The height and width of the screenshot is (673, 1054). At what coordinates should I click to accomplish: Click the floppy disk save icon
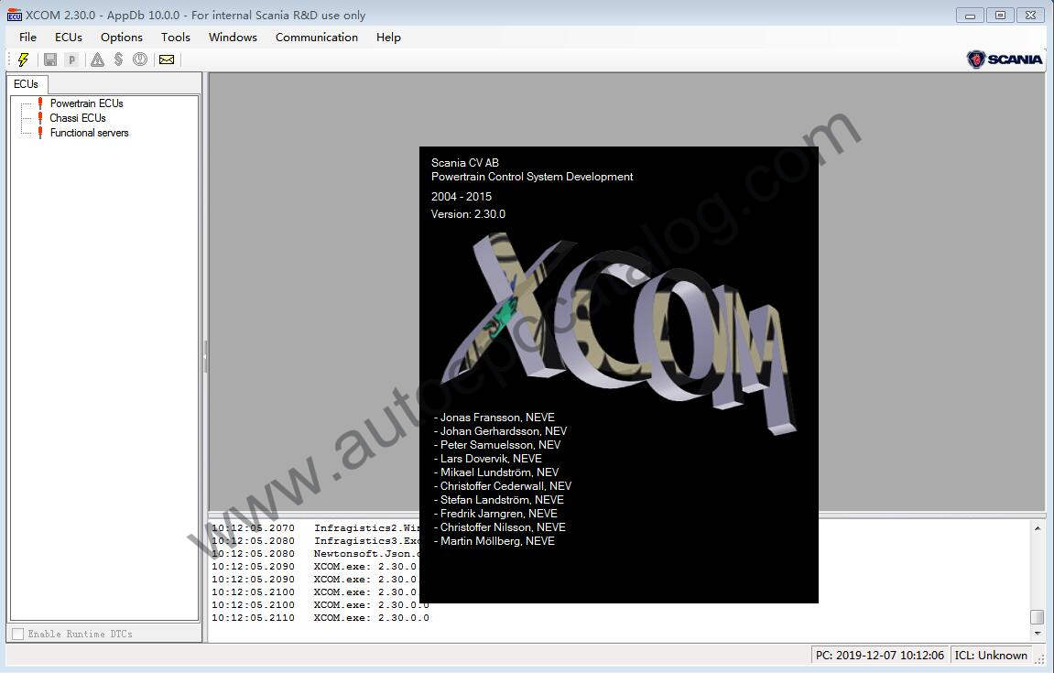[x=50, y=60]
